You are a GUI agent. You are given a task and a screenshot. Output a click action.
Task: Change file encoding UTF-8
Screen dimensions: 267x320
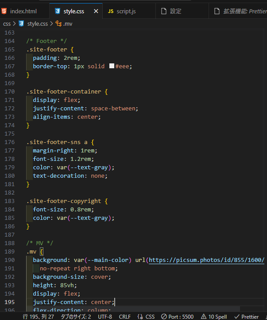pyautogui.click(x=105, y=317)
